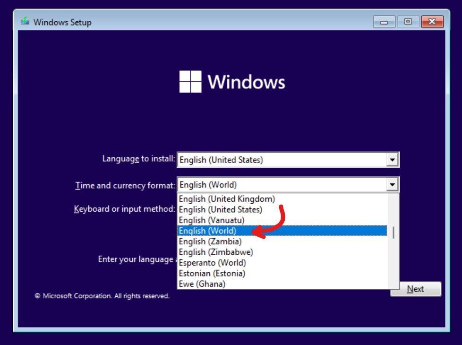462x345 pixels.
Task: Minimize the Windows Setup window
Action: pos(384,22)
